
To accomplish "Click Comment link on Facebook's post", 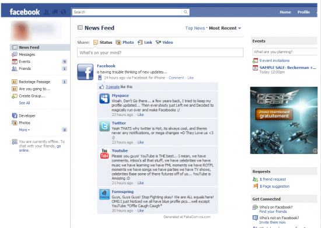I will pos(176,78).
